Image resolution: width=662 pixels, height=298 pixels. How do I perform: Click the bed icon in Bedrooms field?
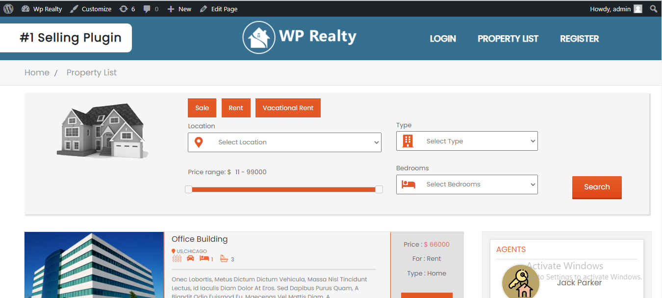pos(408,184)
